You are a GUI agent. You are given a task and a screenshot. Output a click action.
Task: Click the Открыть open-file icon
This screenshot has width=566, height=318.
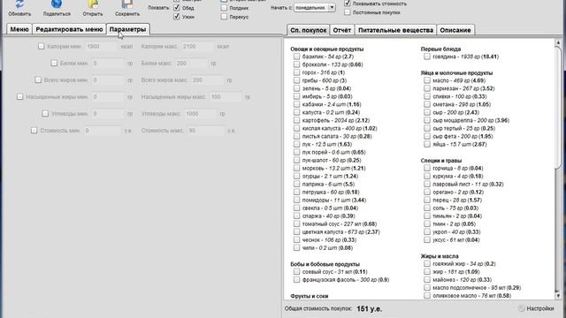point(93,4)
